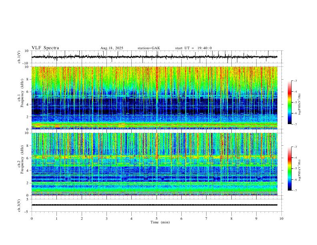This screenshot has width=317, height=245.
Task: Click the ch.1 voltage waveform trace
Action: coord(154,57)
